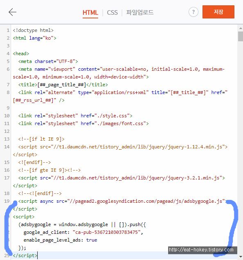Viewport: 243px width, 260px height.
Task: Click the '<!--<![endif]-->' line 18
Action: [40, 193]
